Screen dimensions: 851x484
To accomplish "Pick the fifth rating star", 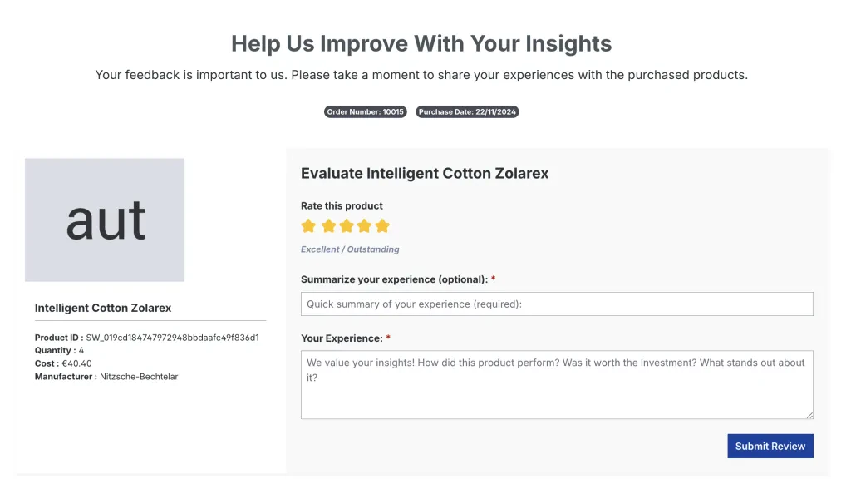I will point(382,225).
